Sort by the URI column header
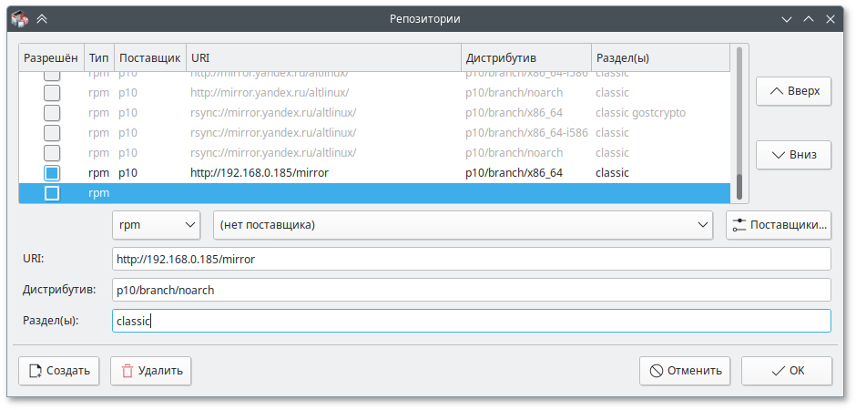Screen dimensions: 856x410 tap(323, 57)
